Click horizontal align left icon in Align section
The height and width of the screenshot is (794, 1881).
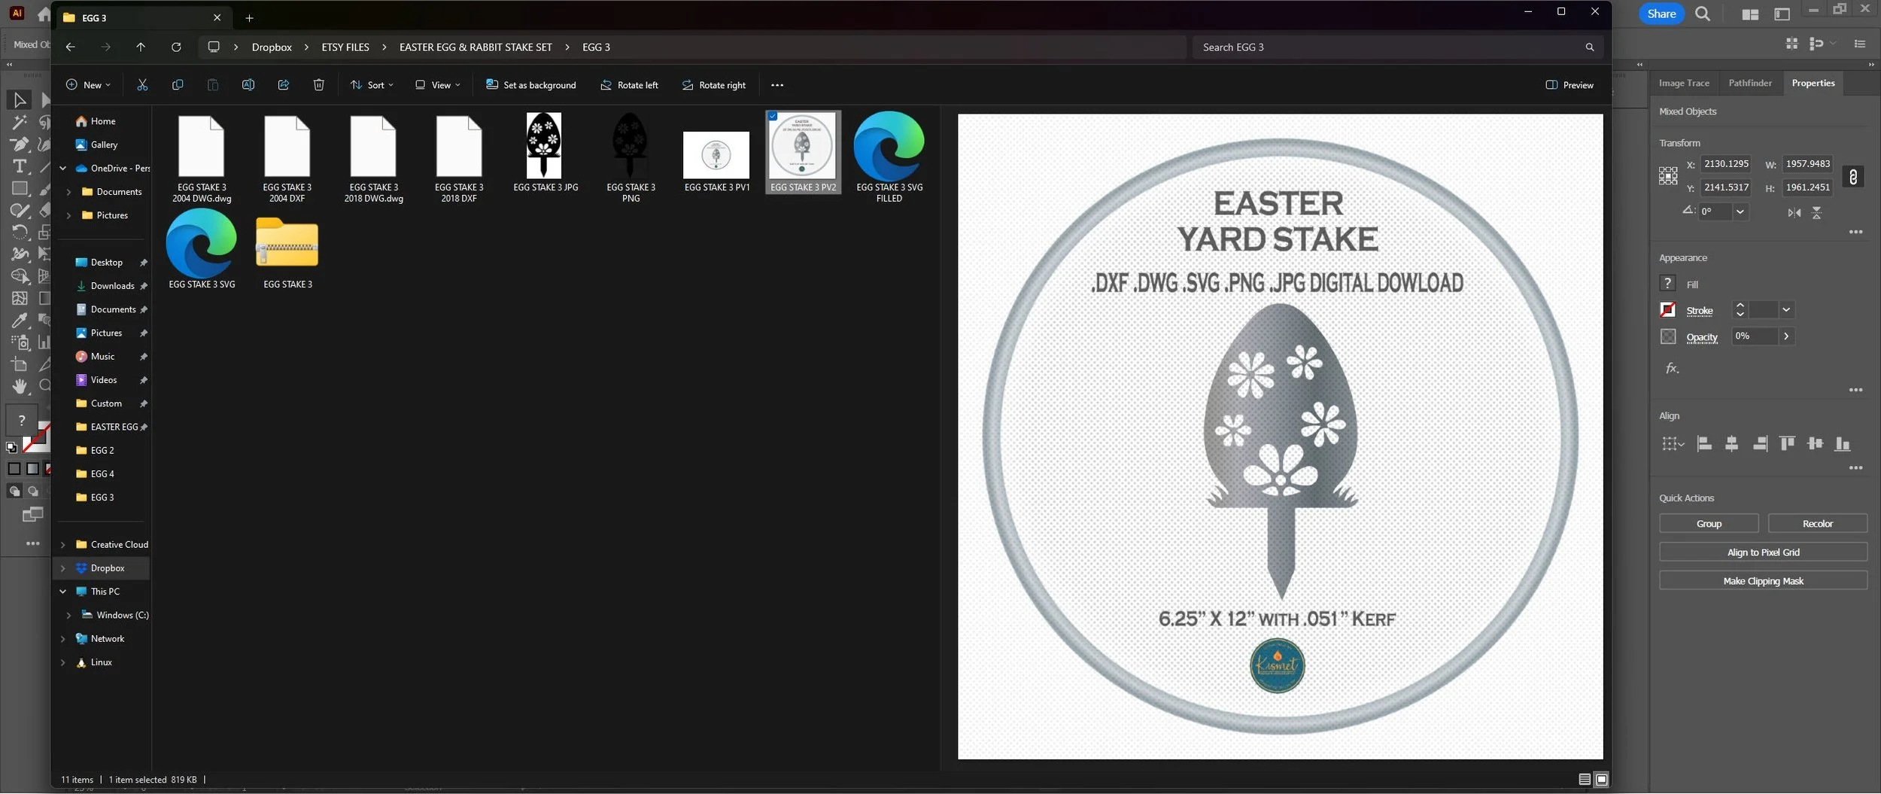tap(1704, 444)
